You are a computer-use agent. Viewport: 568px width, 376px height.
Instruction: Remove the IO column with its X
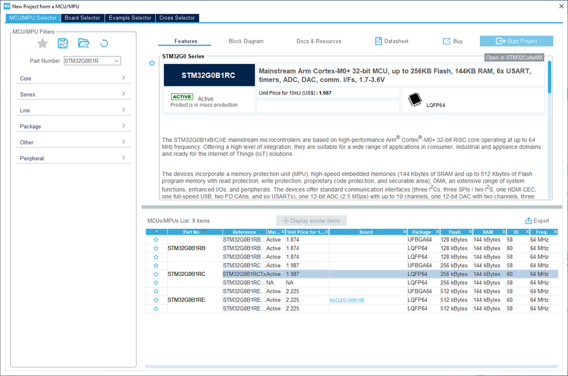(528, 232)
